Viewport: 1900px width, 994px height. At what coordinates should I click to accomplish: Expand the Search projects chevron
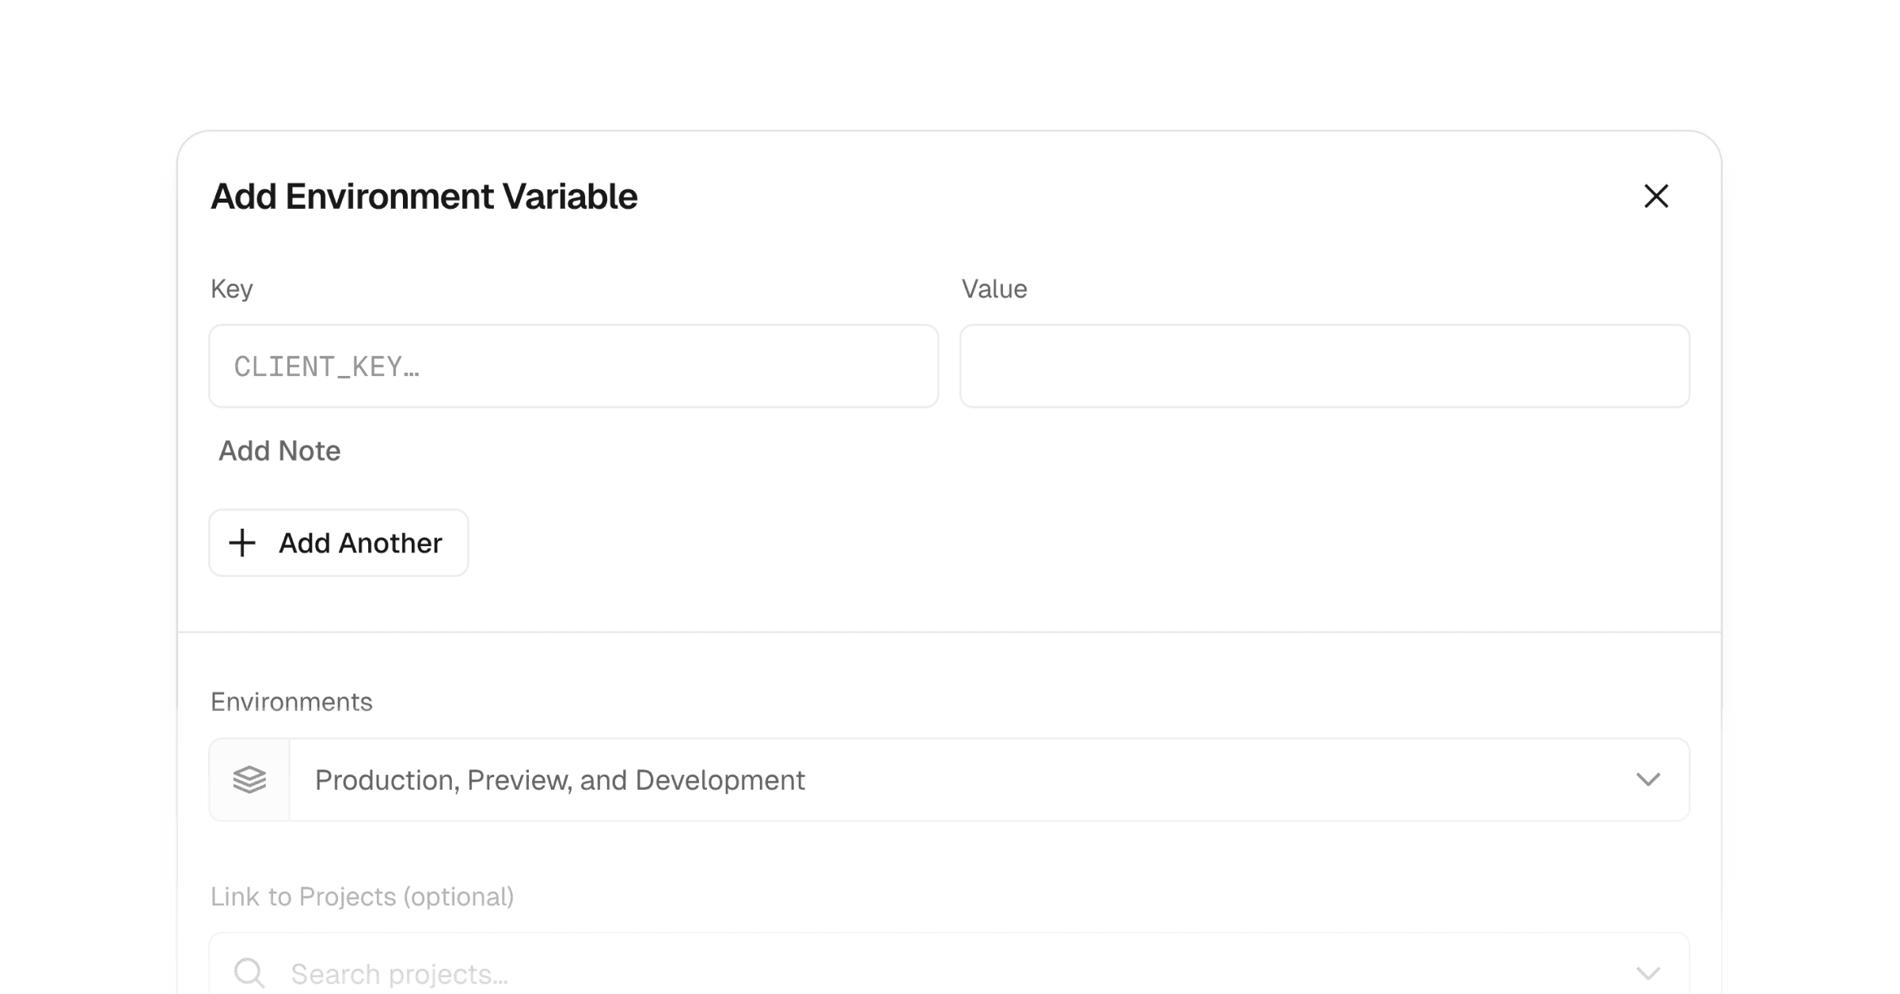1647,973
